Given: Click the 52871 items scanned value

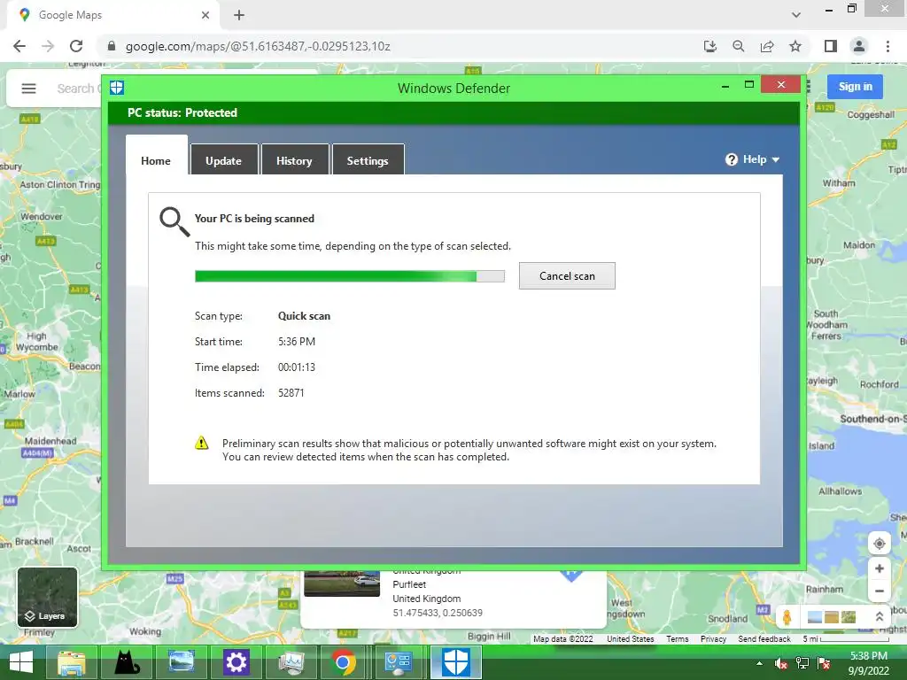Looking at the screenshot, I should tap(291, 392).
